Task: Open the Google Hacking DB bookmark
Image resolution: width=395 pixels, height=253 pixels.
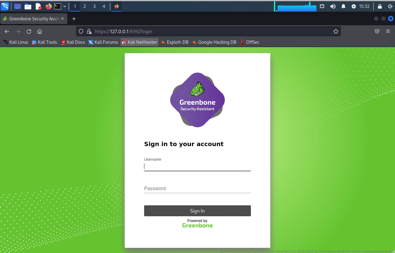Action: click(x=214, y=42)
